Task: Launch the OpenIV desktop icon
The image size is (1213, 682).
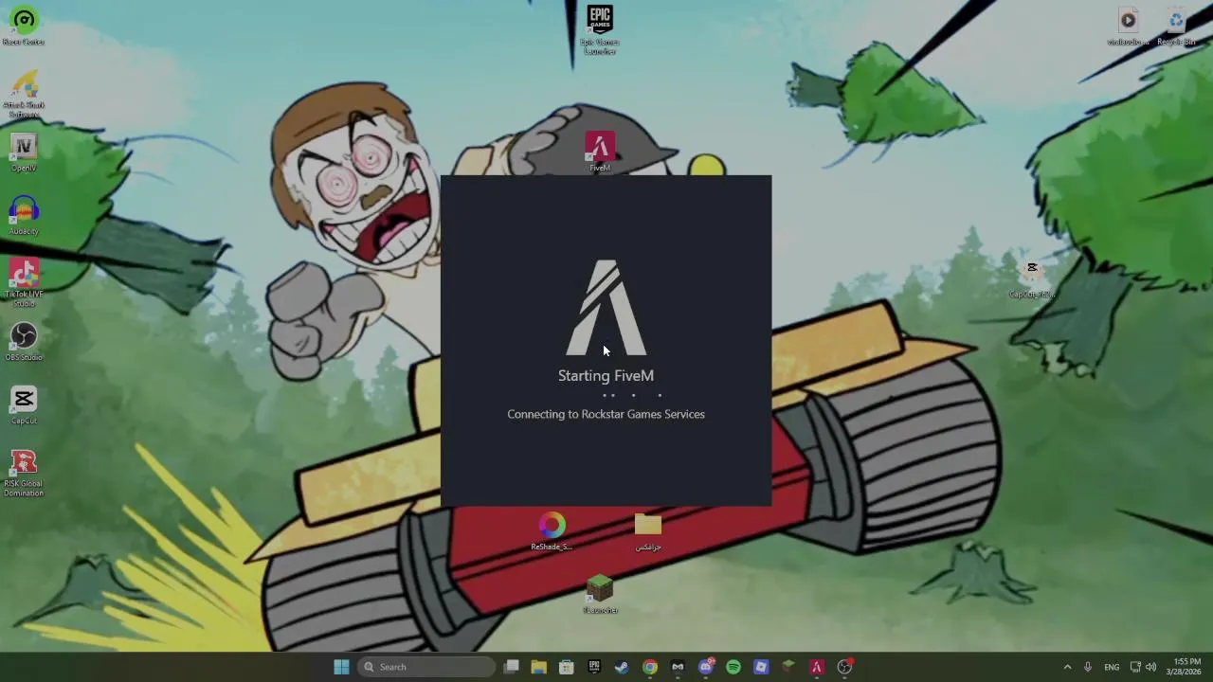Action: (x=24, y=153)
